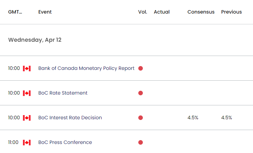Click red volatility dot for BoC Rate Statement
Screen dimensions: 253x153
pyautogui.click(x=140, y=93)
